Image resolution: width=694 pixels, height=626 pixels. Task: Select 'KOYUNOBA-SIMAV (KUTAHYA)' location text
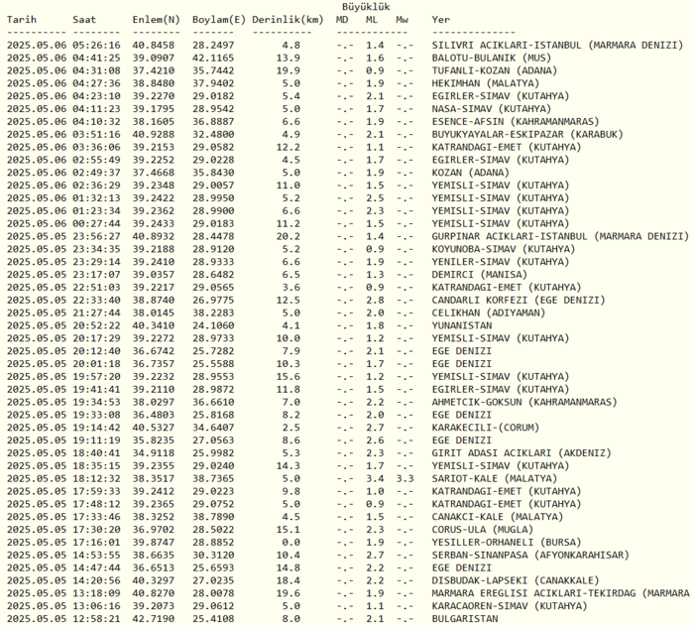pyautogui.click(x=504, y=249)
